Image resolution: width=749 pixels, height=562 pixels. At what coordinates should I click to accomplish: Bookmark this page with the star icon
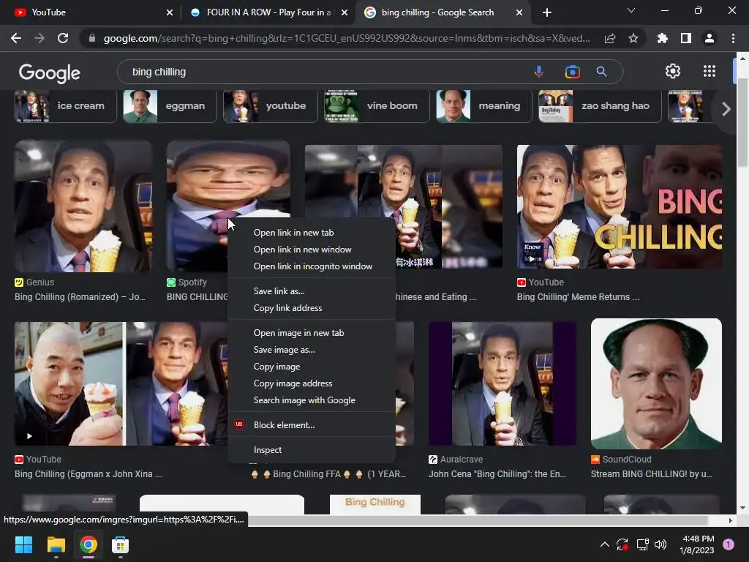click(x=633, y=38)
